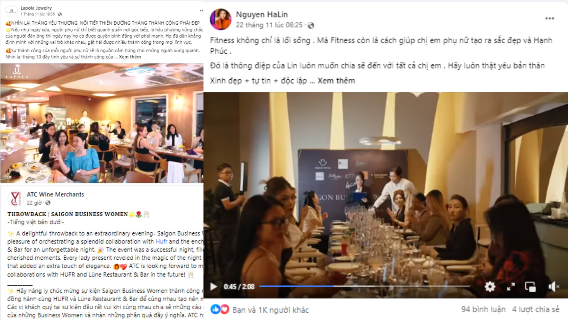Screen dimensions: 568x320
Task: View the 4 lượt chia sẻ shares
Action: point(535,310)
